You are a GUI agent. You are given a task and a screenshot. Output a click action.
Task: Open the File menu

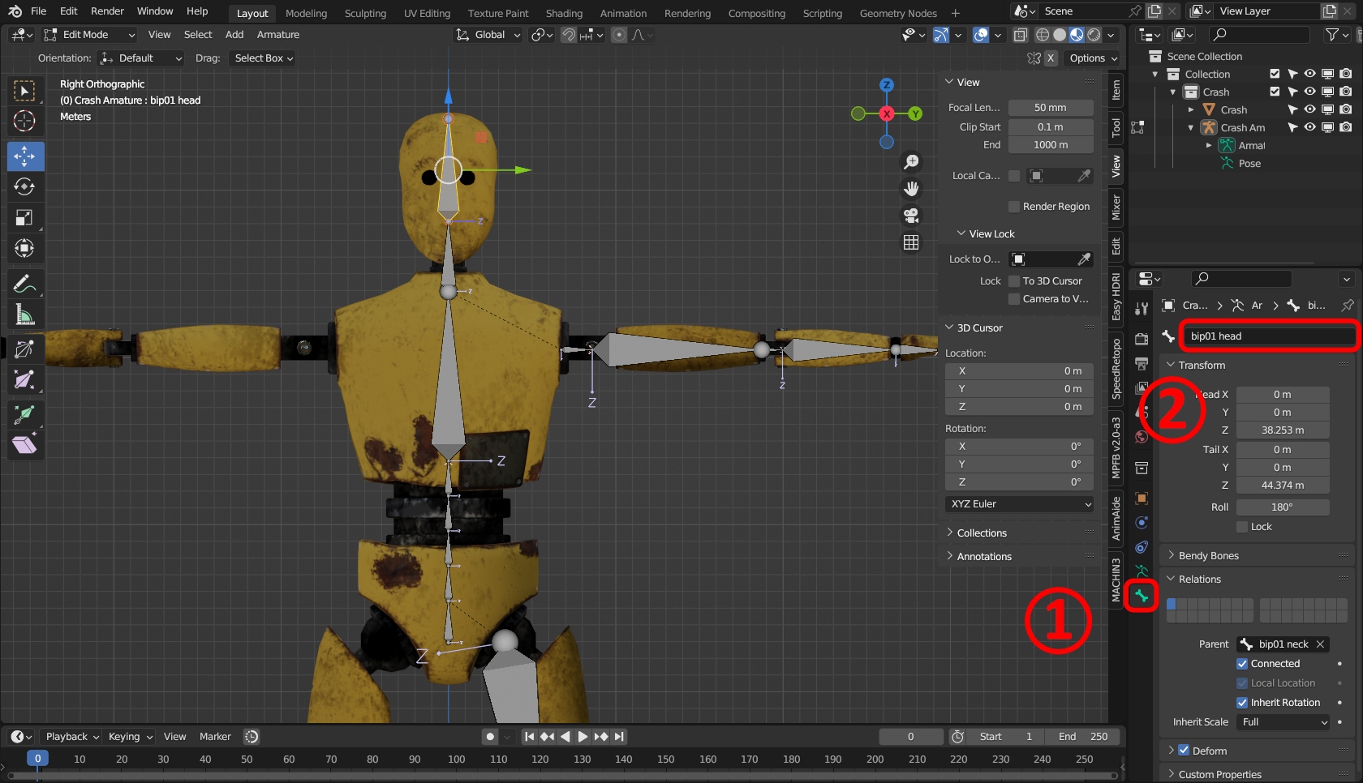click(x=38, y=11)
